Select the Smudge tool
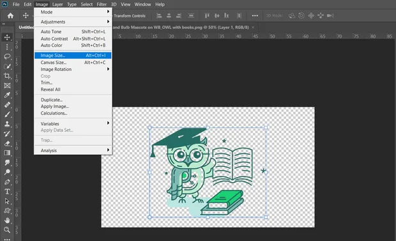The width and height of the screenshot is (396, 241). pyautogui.click(x=7, y=162)
